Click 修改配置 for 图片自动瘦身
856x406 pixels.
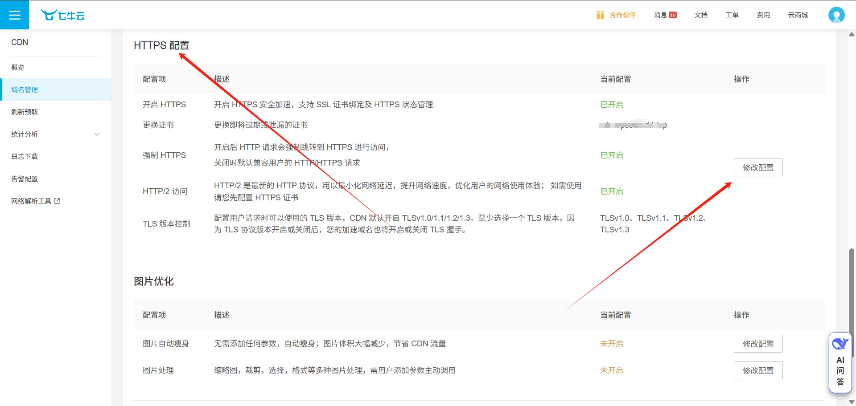coord(758,344)
